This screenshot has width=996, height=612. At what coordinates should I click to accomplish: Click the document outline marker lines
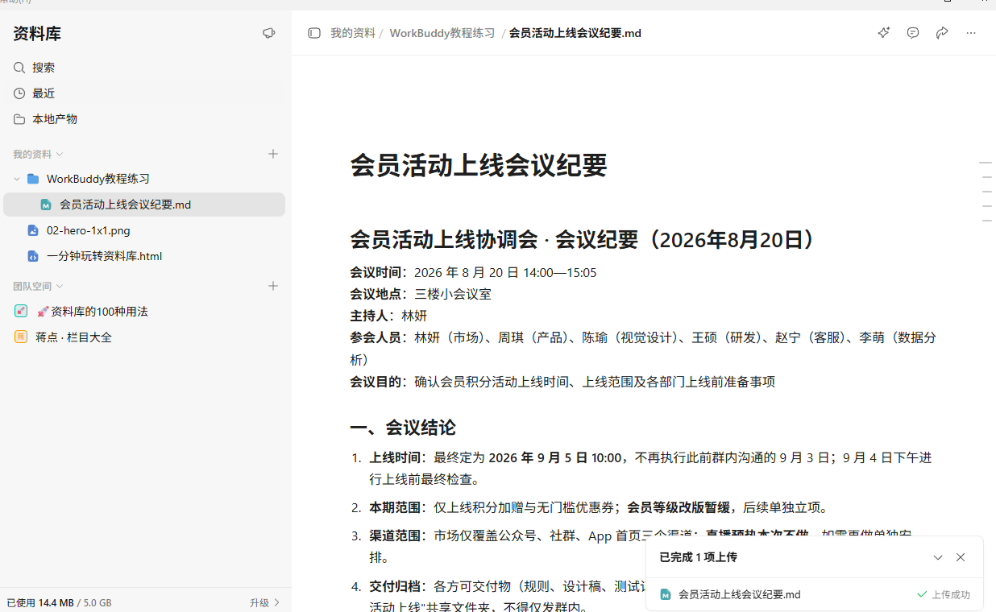pos(986,192)
